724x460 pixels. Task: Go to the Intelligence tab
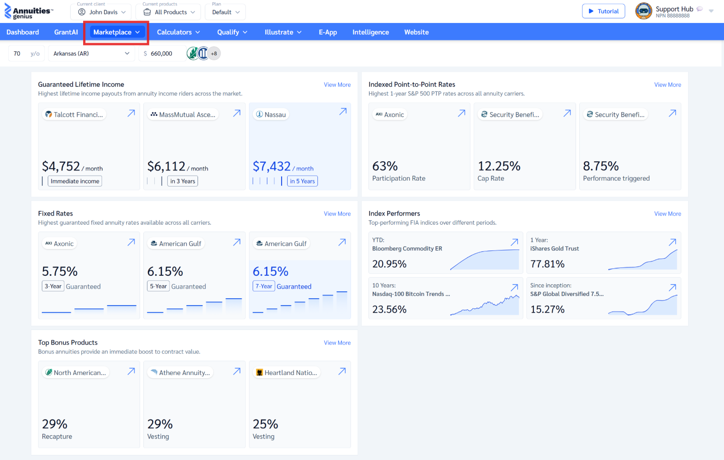pos(371,32)
